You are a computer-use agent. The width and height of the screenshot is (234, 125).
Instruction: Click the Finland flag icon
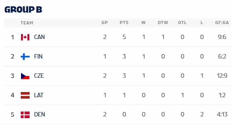pos(25,56)
